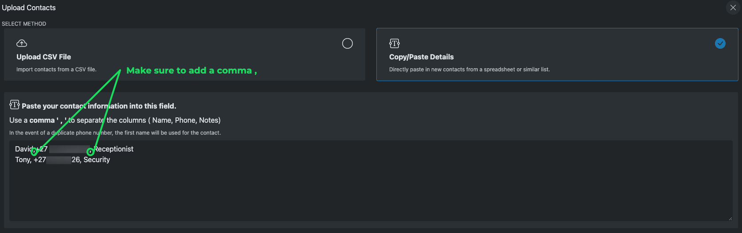The width and height of the screenshot is (742, 233).
Task: Click the green circle after 'David'
Action: [x=34, y=152]
